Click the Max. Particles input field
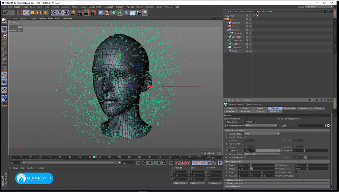The height and width of the screenshot is (192, 339). point(251,122)
